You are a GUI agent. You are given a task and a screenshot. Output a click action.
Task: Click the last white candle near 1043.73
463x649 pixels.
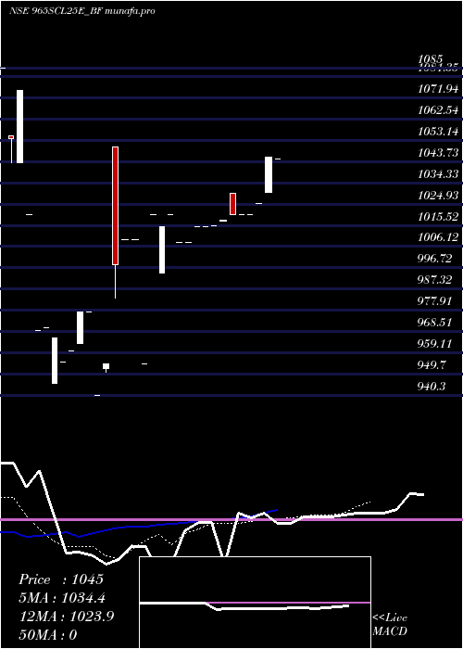point(269,174)
